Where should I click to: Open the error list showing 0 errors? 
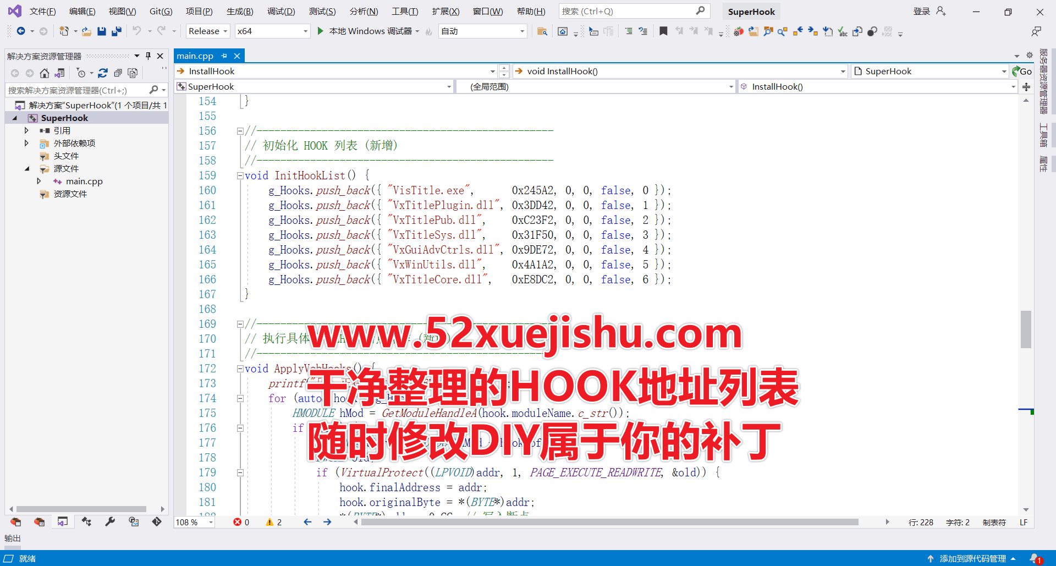point(241,522)
